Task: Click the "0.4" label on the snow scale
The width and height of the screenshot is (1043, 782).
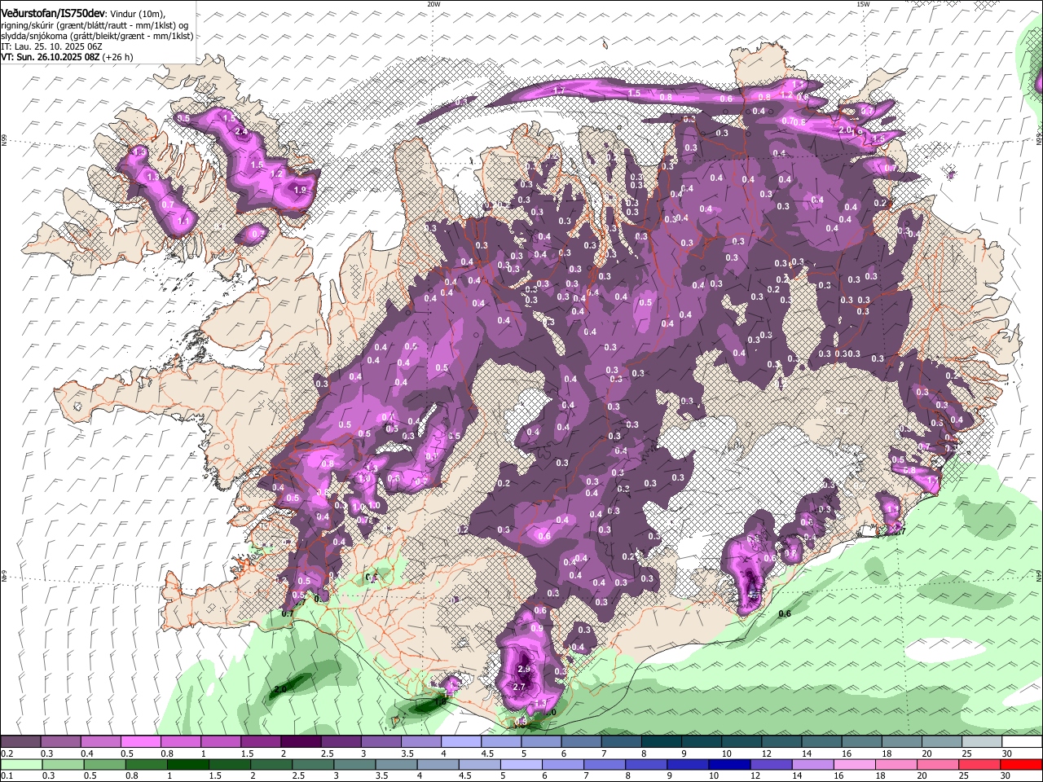Action: (87, 753)
